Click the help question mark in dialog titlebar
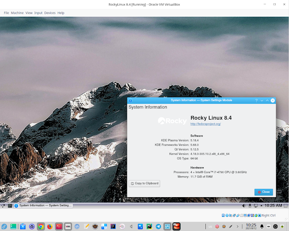 click(256, 100)
